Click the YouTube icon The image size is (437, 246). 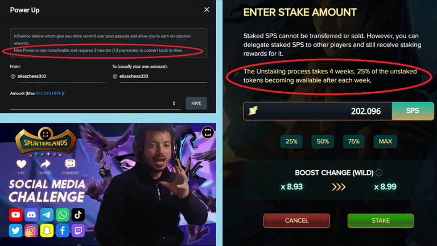pyautogui.click(x=15, y=215)
